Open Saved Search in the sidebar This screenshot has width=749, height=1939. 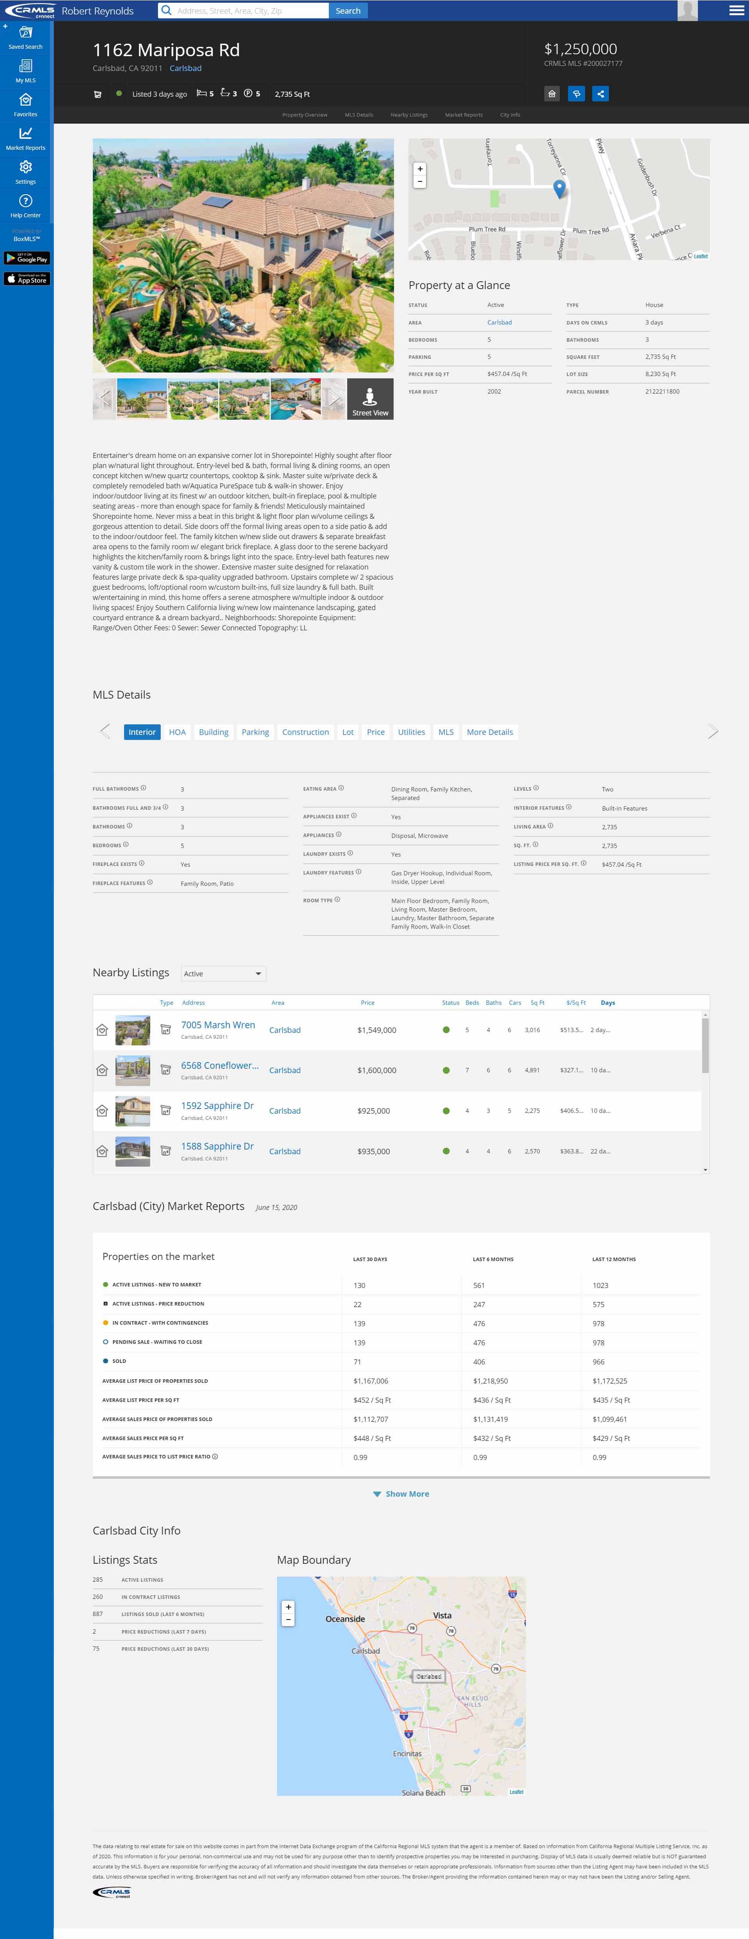click(x=26, y=37)
